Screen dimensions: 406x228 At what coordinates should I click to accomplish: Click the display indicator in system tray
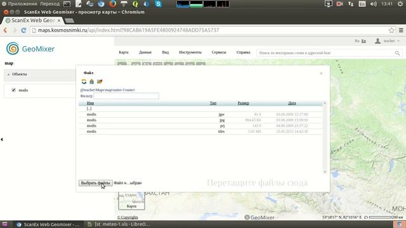click(x=329, y=4)
